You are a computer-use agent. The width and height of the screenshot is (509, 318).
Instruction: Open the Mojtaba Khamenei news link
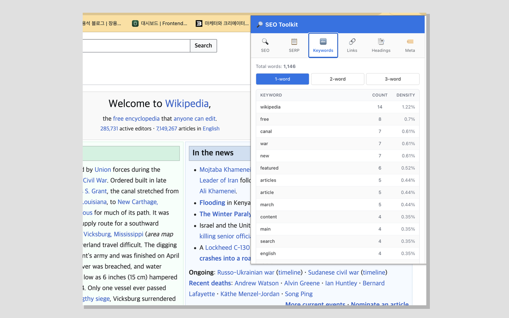(x=225, y=169)
